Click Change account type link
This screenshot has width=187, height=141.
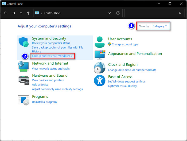(125, 44)
